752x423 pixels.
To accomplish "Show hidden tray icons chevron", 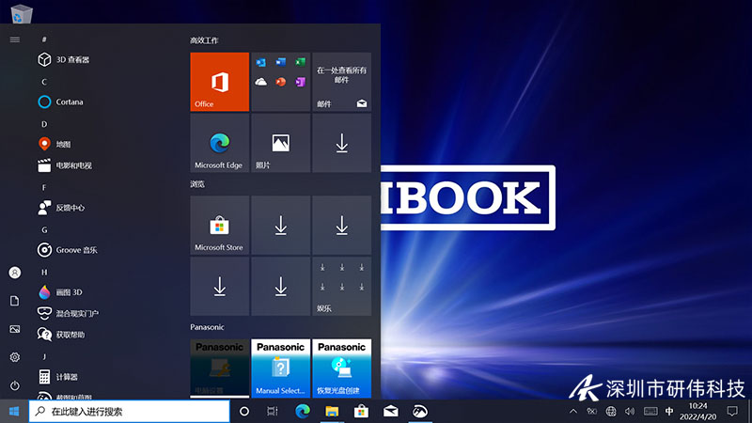I will tap(573, 412).
